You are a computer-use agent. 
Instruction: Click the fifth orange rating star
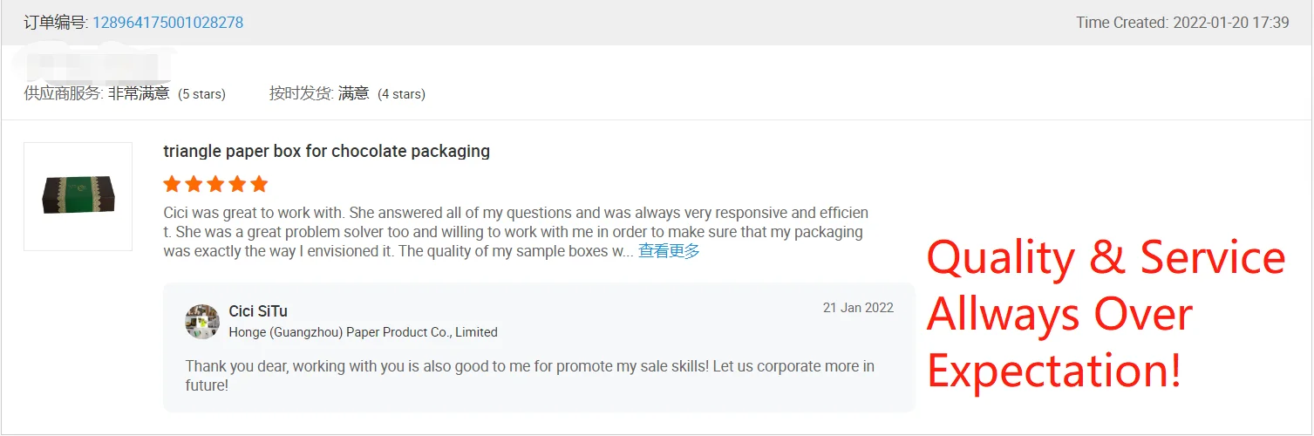(x=259, y=184)
